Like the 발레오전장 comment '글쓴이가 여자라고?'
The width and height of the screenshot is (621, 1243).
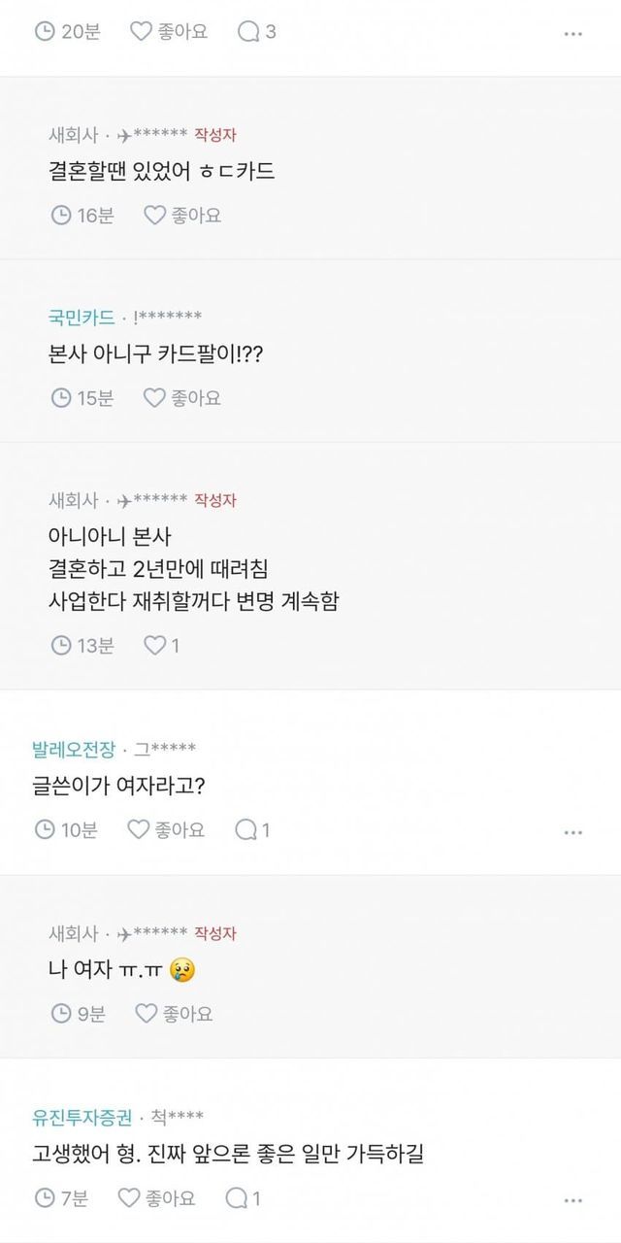[x=167, y=829]
